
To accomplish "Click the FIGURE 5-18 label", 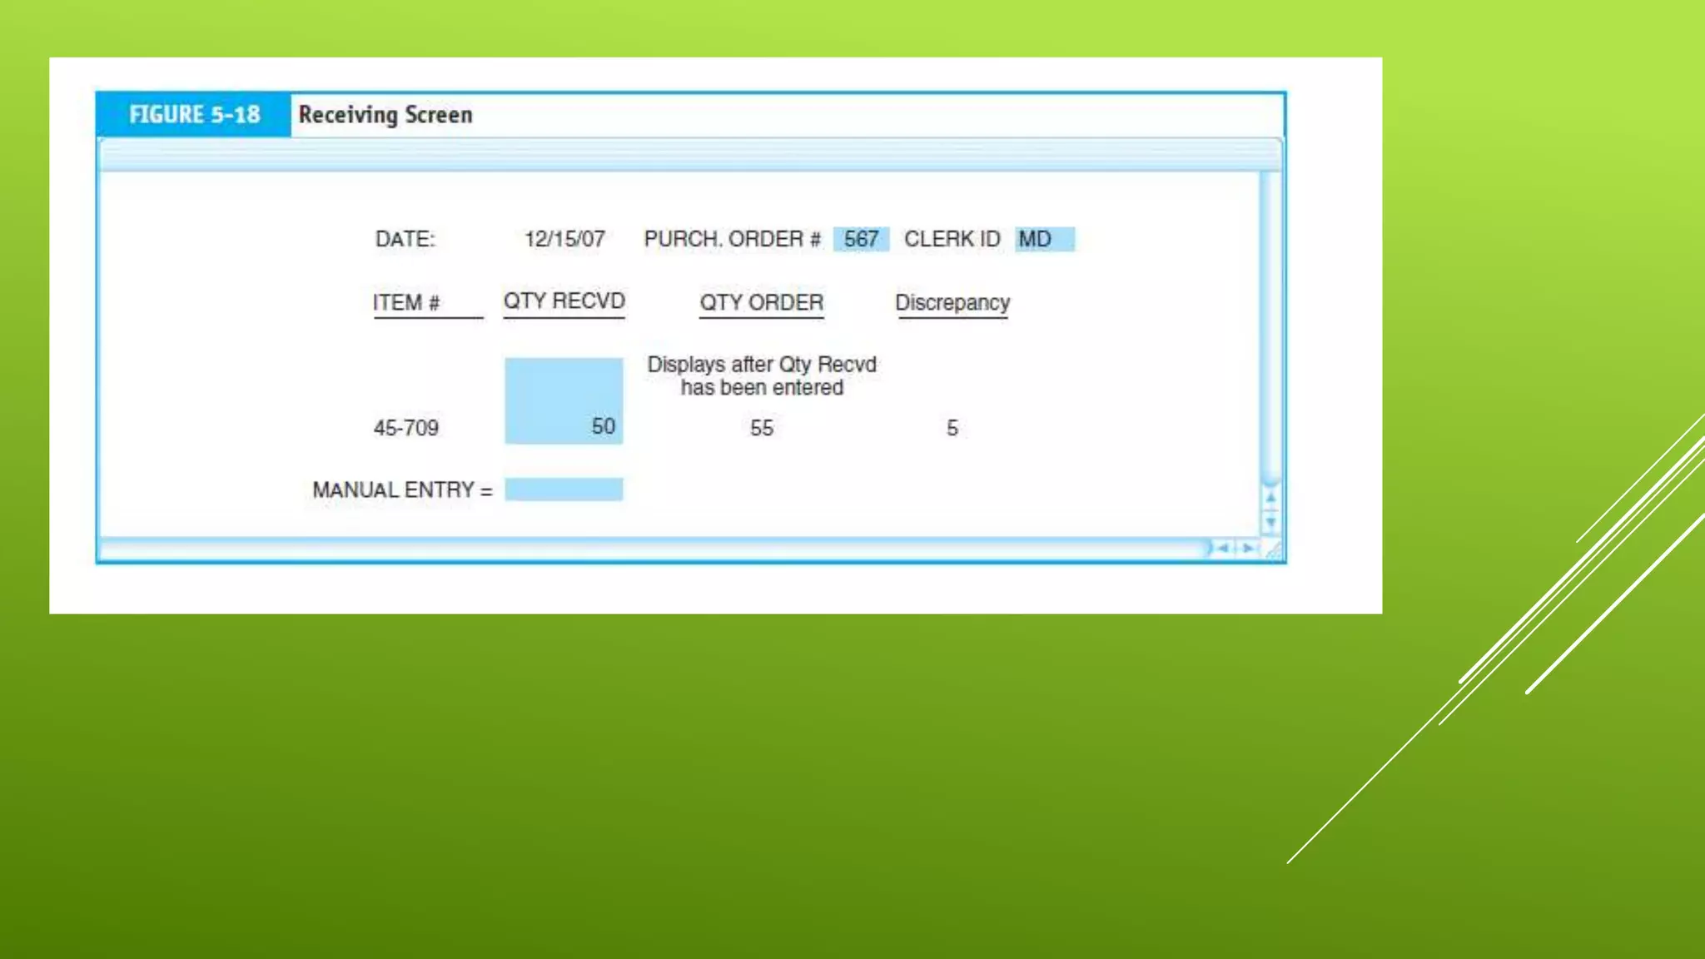I will [194, 115].
